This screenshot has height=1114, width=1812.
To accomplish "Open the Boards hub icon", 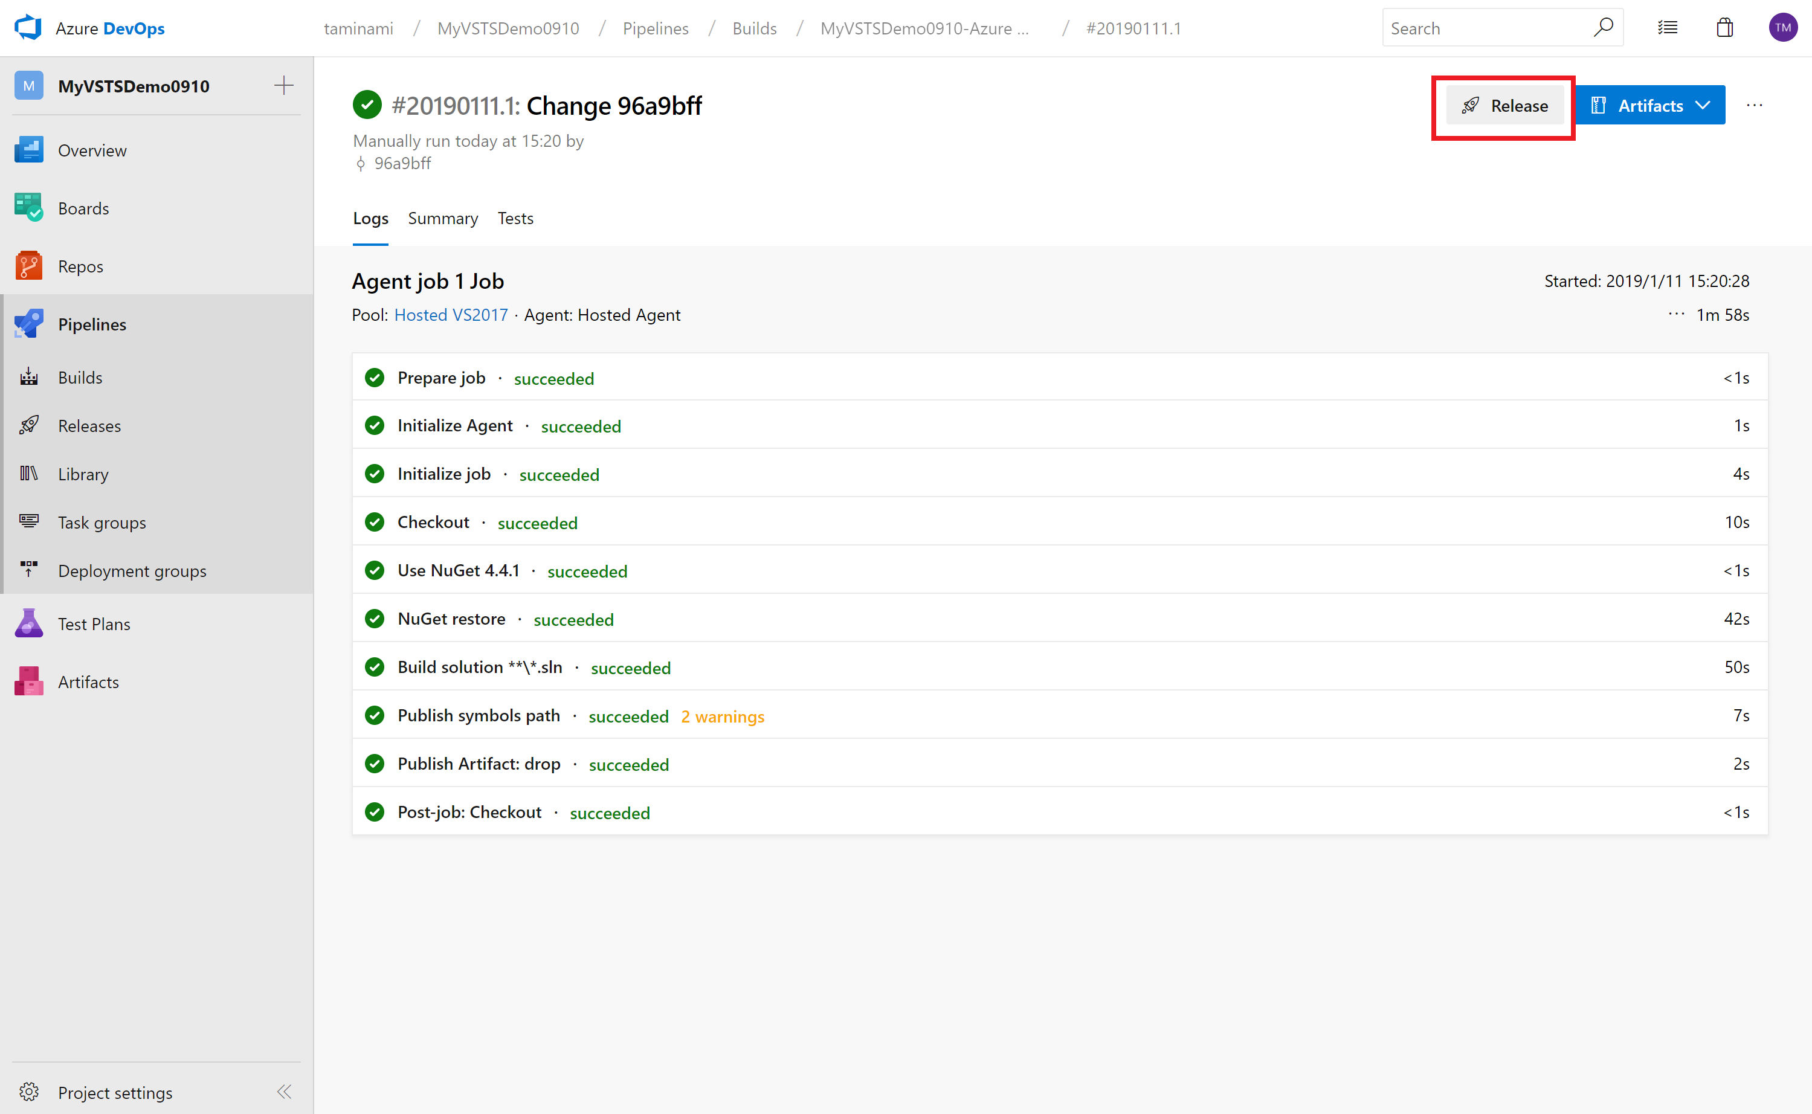I will (x=29, y=208).
